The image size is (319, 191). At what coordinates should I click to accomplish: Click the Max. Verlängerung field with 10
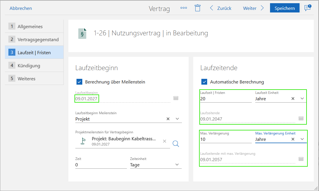click(226, 139)
